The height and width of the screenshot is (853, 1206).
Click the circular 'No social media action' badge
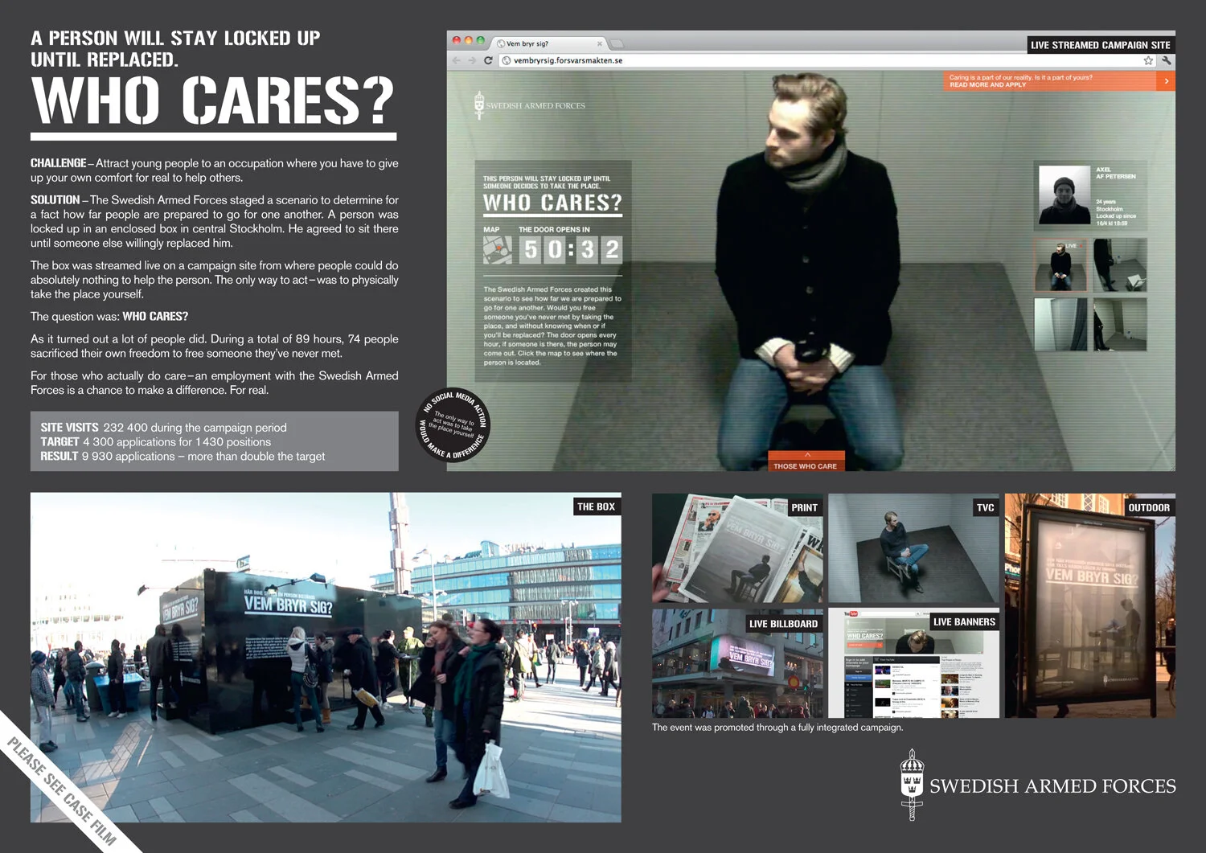453,425
